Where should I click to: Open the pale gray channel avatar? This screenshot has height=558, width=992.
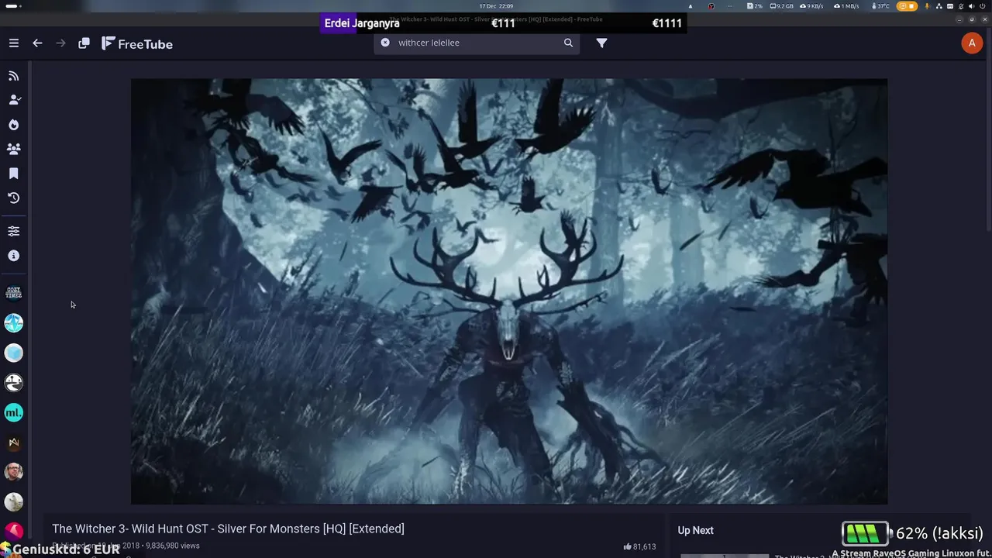pos(14,502)
